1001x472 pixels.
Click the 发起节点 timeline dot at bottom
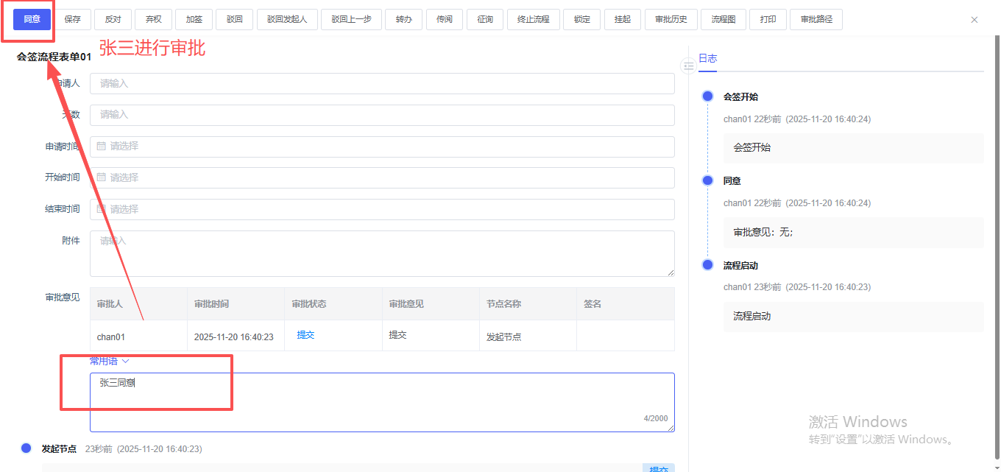pos(26,448)
